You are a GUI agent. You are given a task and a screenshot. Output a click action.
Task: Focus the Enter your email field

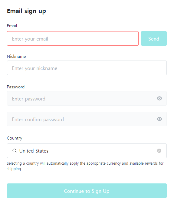(73, 38)
